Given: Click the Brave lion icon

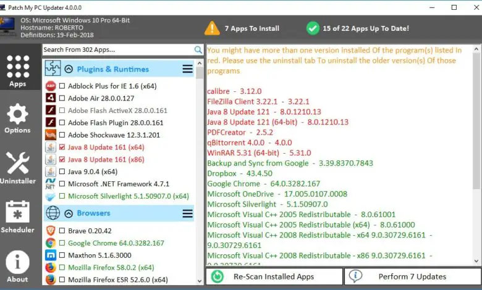Looking at the screenshot, I should tap(51, 231).
